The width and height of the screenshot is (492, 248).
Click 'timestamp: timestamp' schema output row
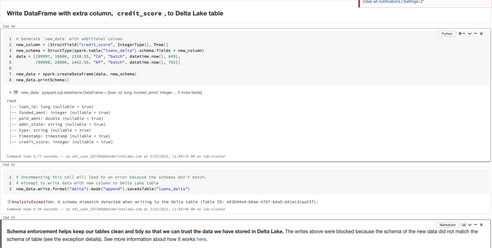(59, 136)
